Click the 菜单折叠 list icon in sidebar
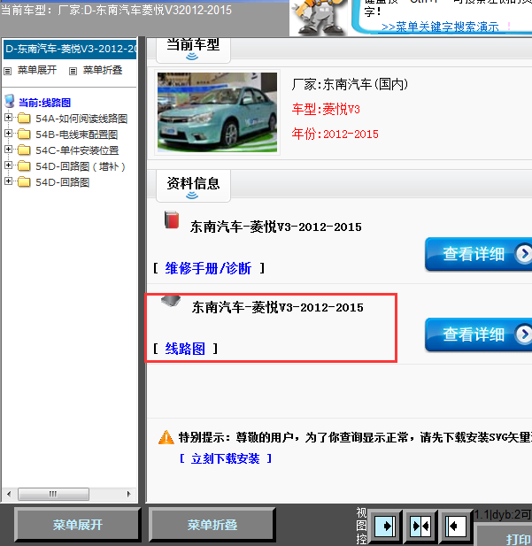This screenshot has width=532, height=546. coord(73,72)
